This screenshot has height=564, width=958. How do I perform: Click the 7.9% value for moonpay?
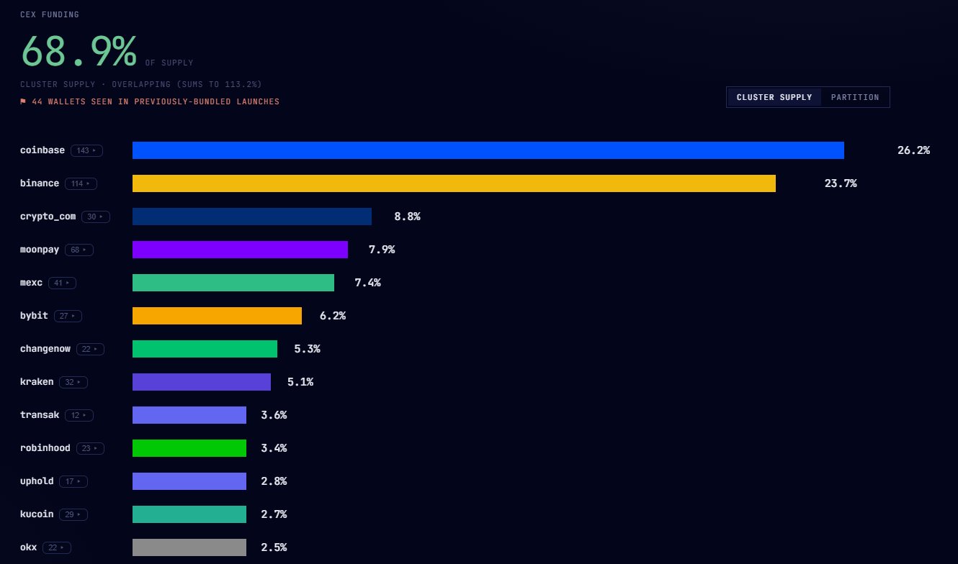[x=382, y=250]
